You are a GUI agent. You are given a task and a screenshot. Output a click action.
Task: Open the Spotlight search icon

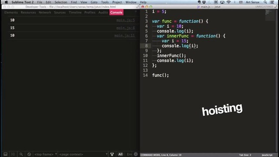(x=265, y=2)
